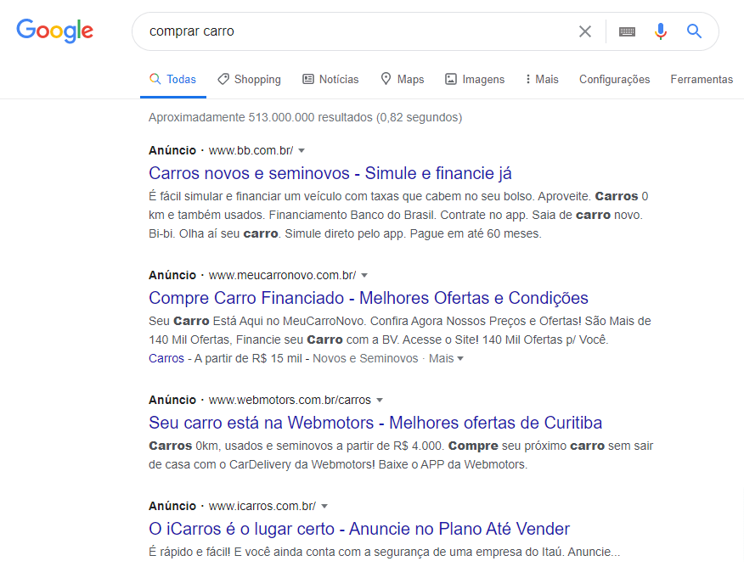Image resolution: width=744 pixels, height=578 pixels.
Task: Start voice search with the microphone icon
Action: pos(661,31)
